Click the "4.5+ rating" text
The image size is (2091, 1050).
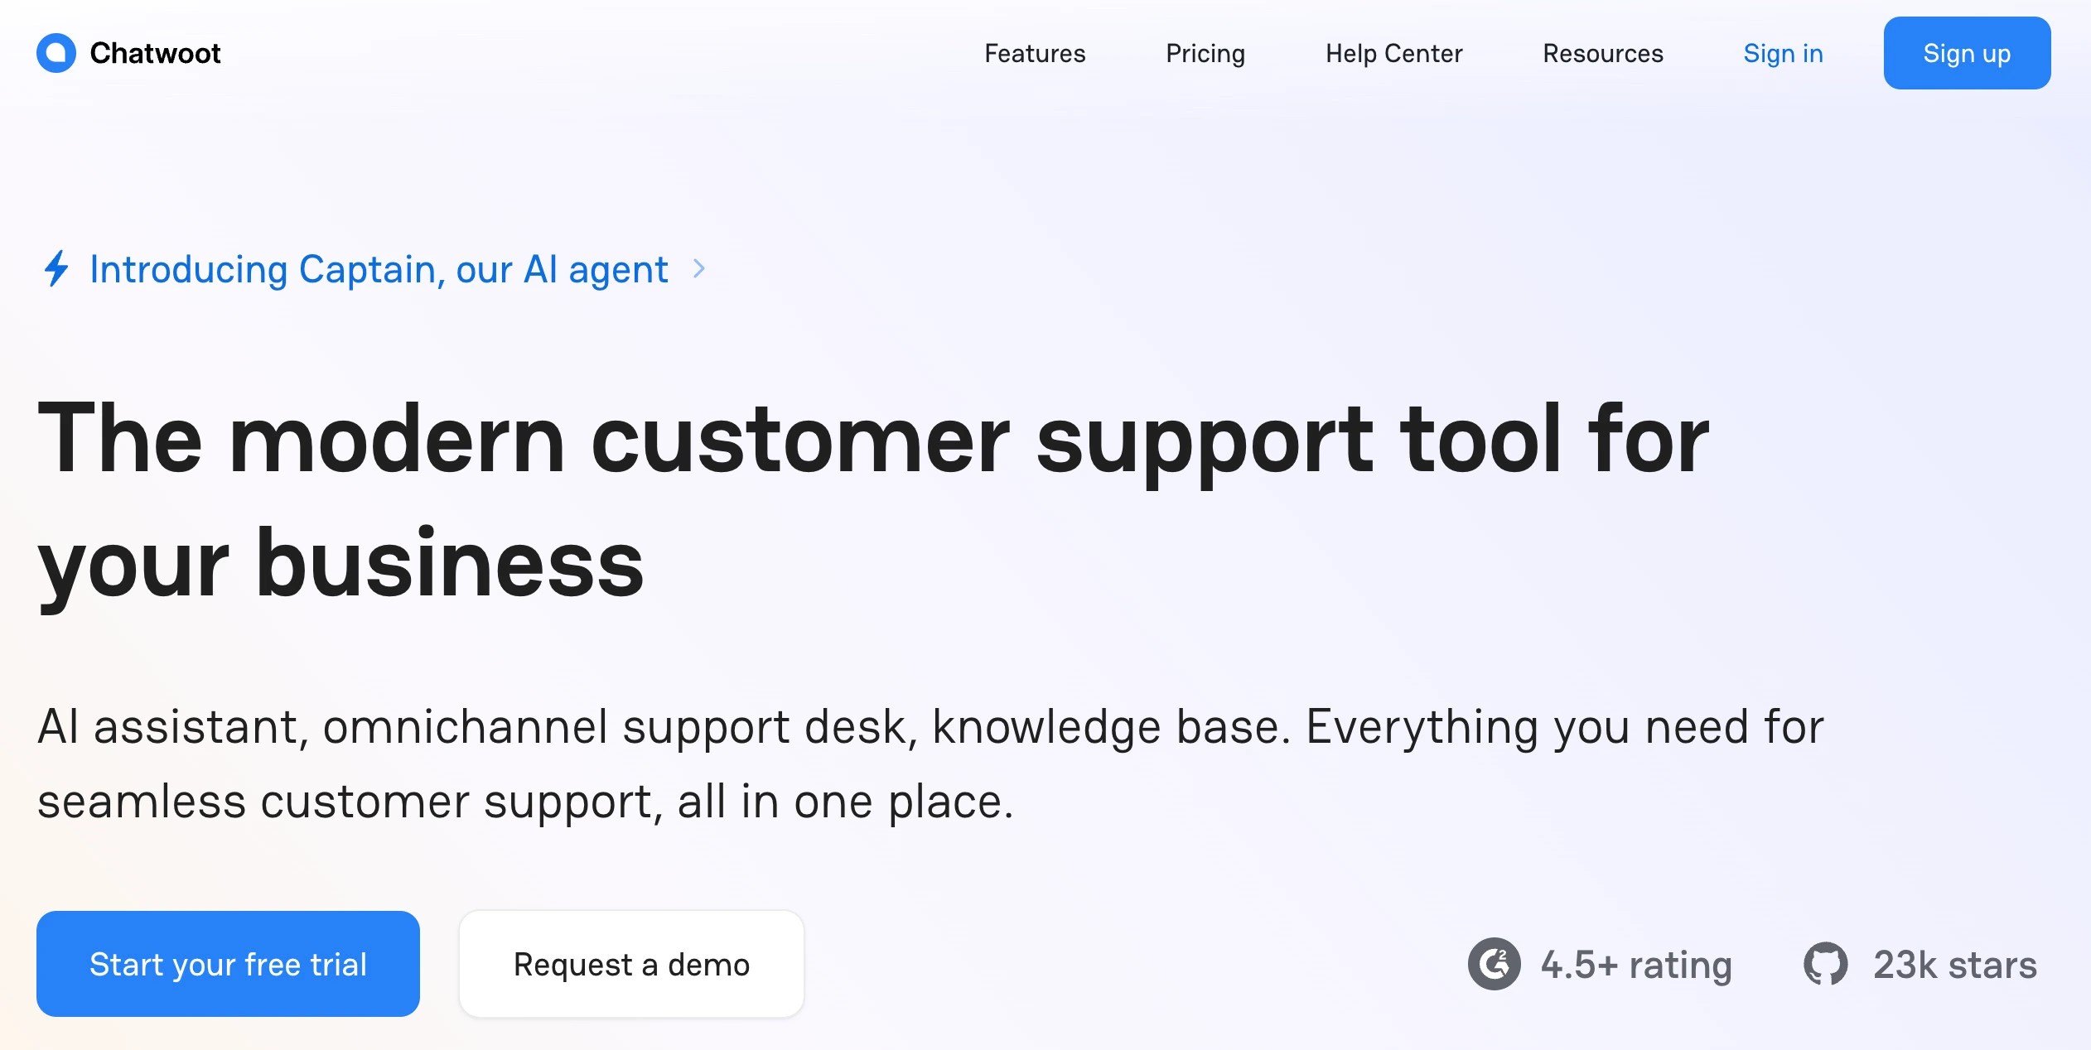(1635, 963)
